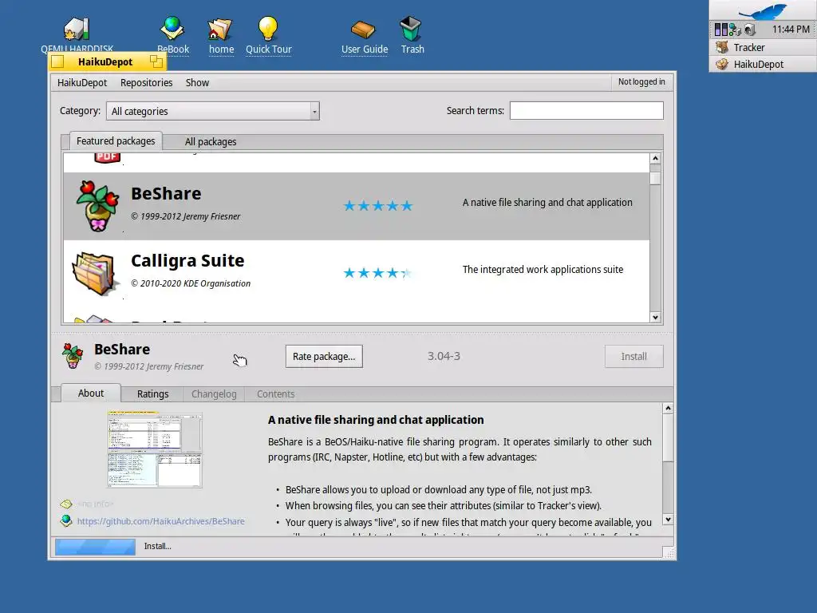Click the Not logged in status button
Screen dimensions: 817x613
[641, 82]
